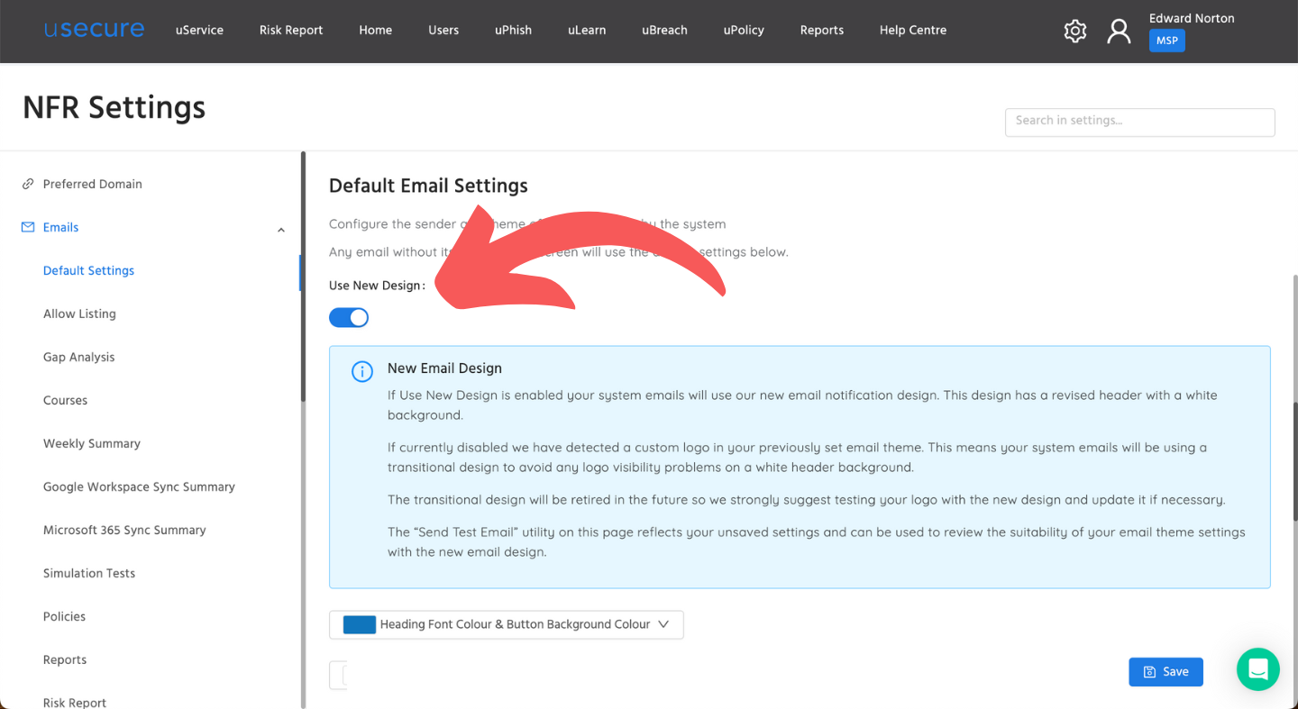Screen dimensions: 1298x709
Task: Click the blue colour swatch in the dropdown
Action: [358, 624]
